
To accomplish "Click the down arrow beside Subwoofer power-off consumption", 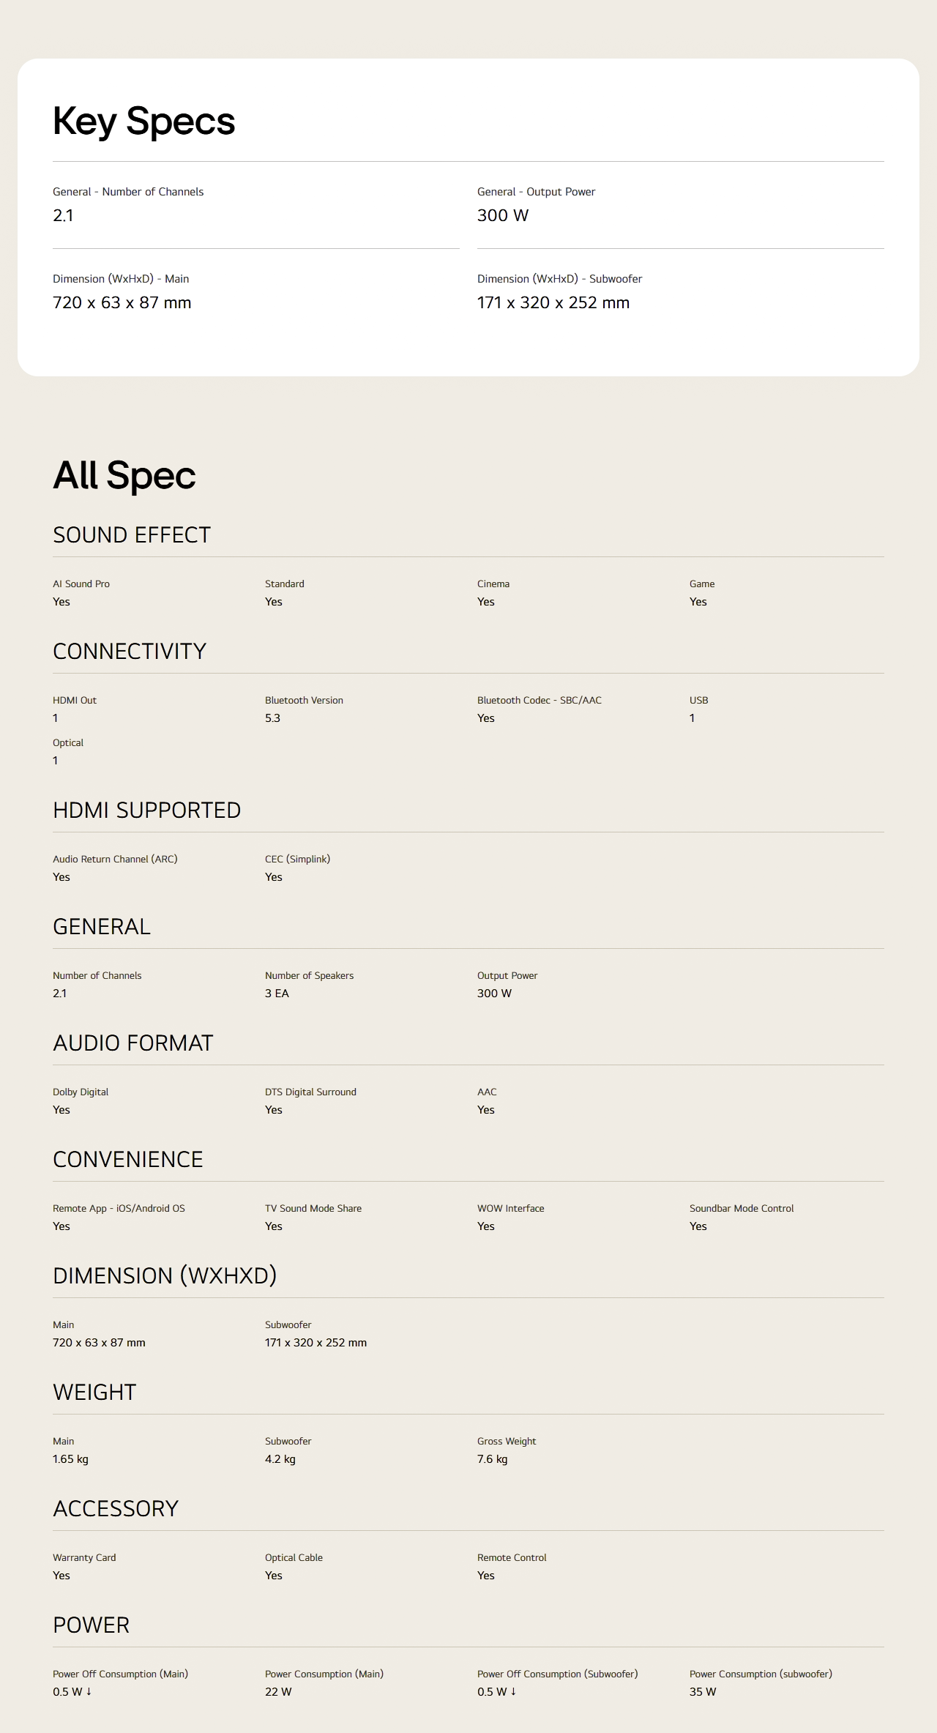I will pos(513,1691).
